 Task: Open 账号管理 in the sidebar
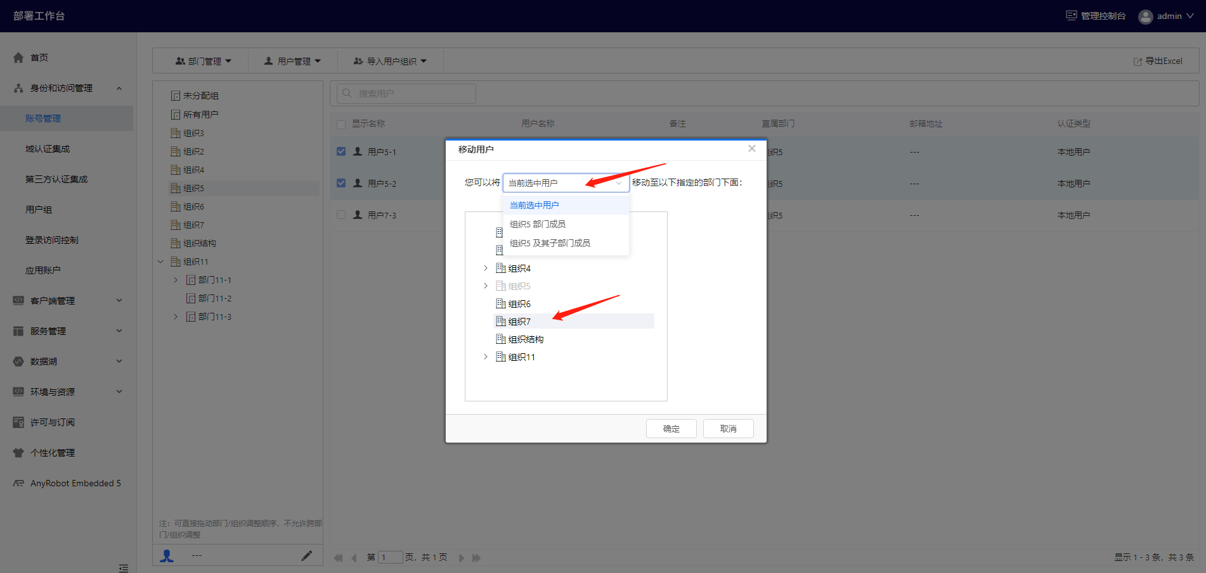click(67, 118)
